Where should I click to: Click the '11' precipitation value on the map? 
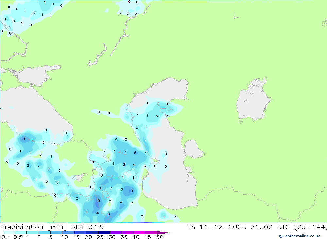tap(23, 139)
